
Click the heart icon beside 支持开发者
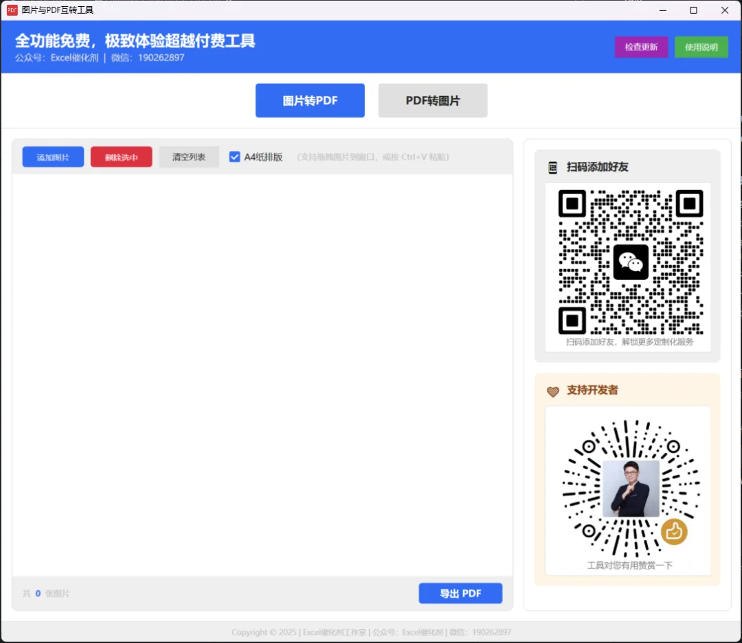[x=552, y=391]
